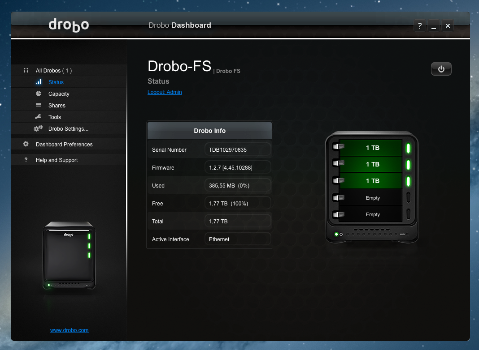Click the Serial Number label
479x350 pixels.
(x=169, y=149)
